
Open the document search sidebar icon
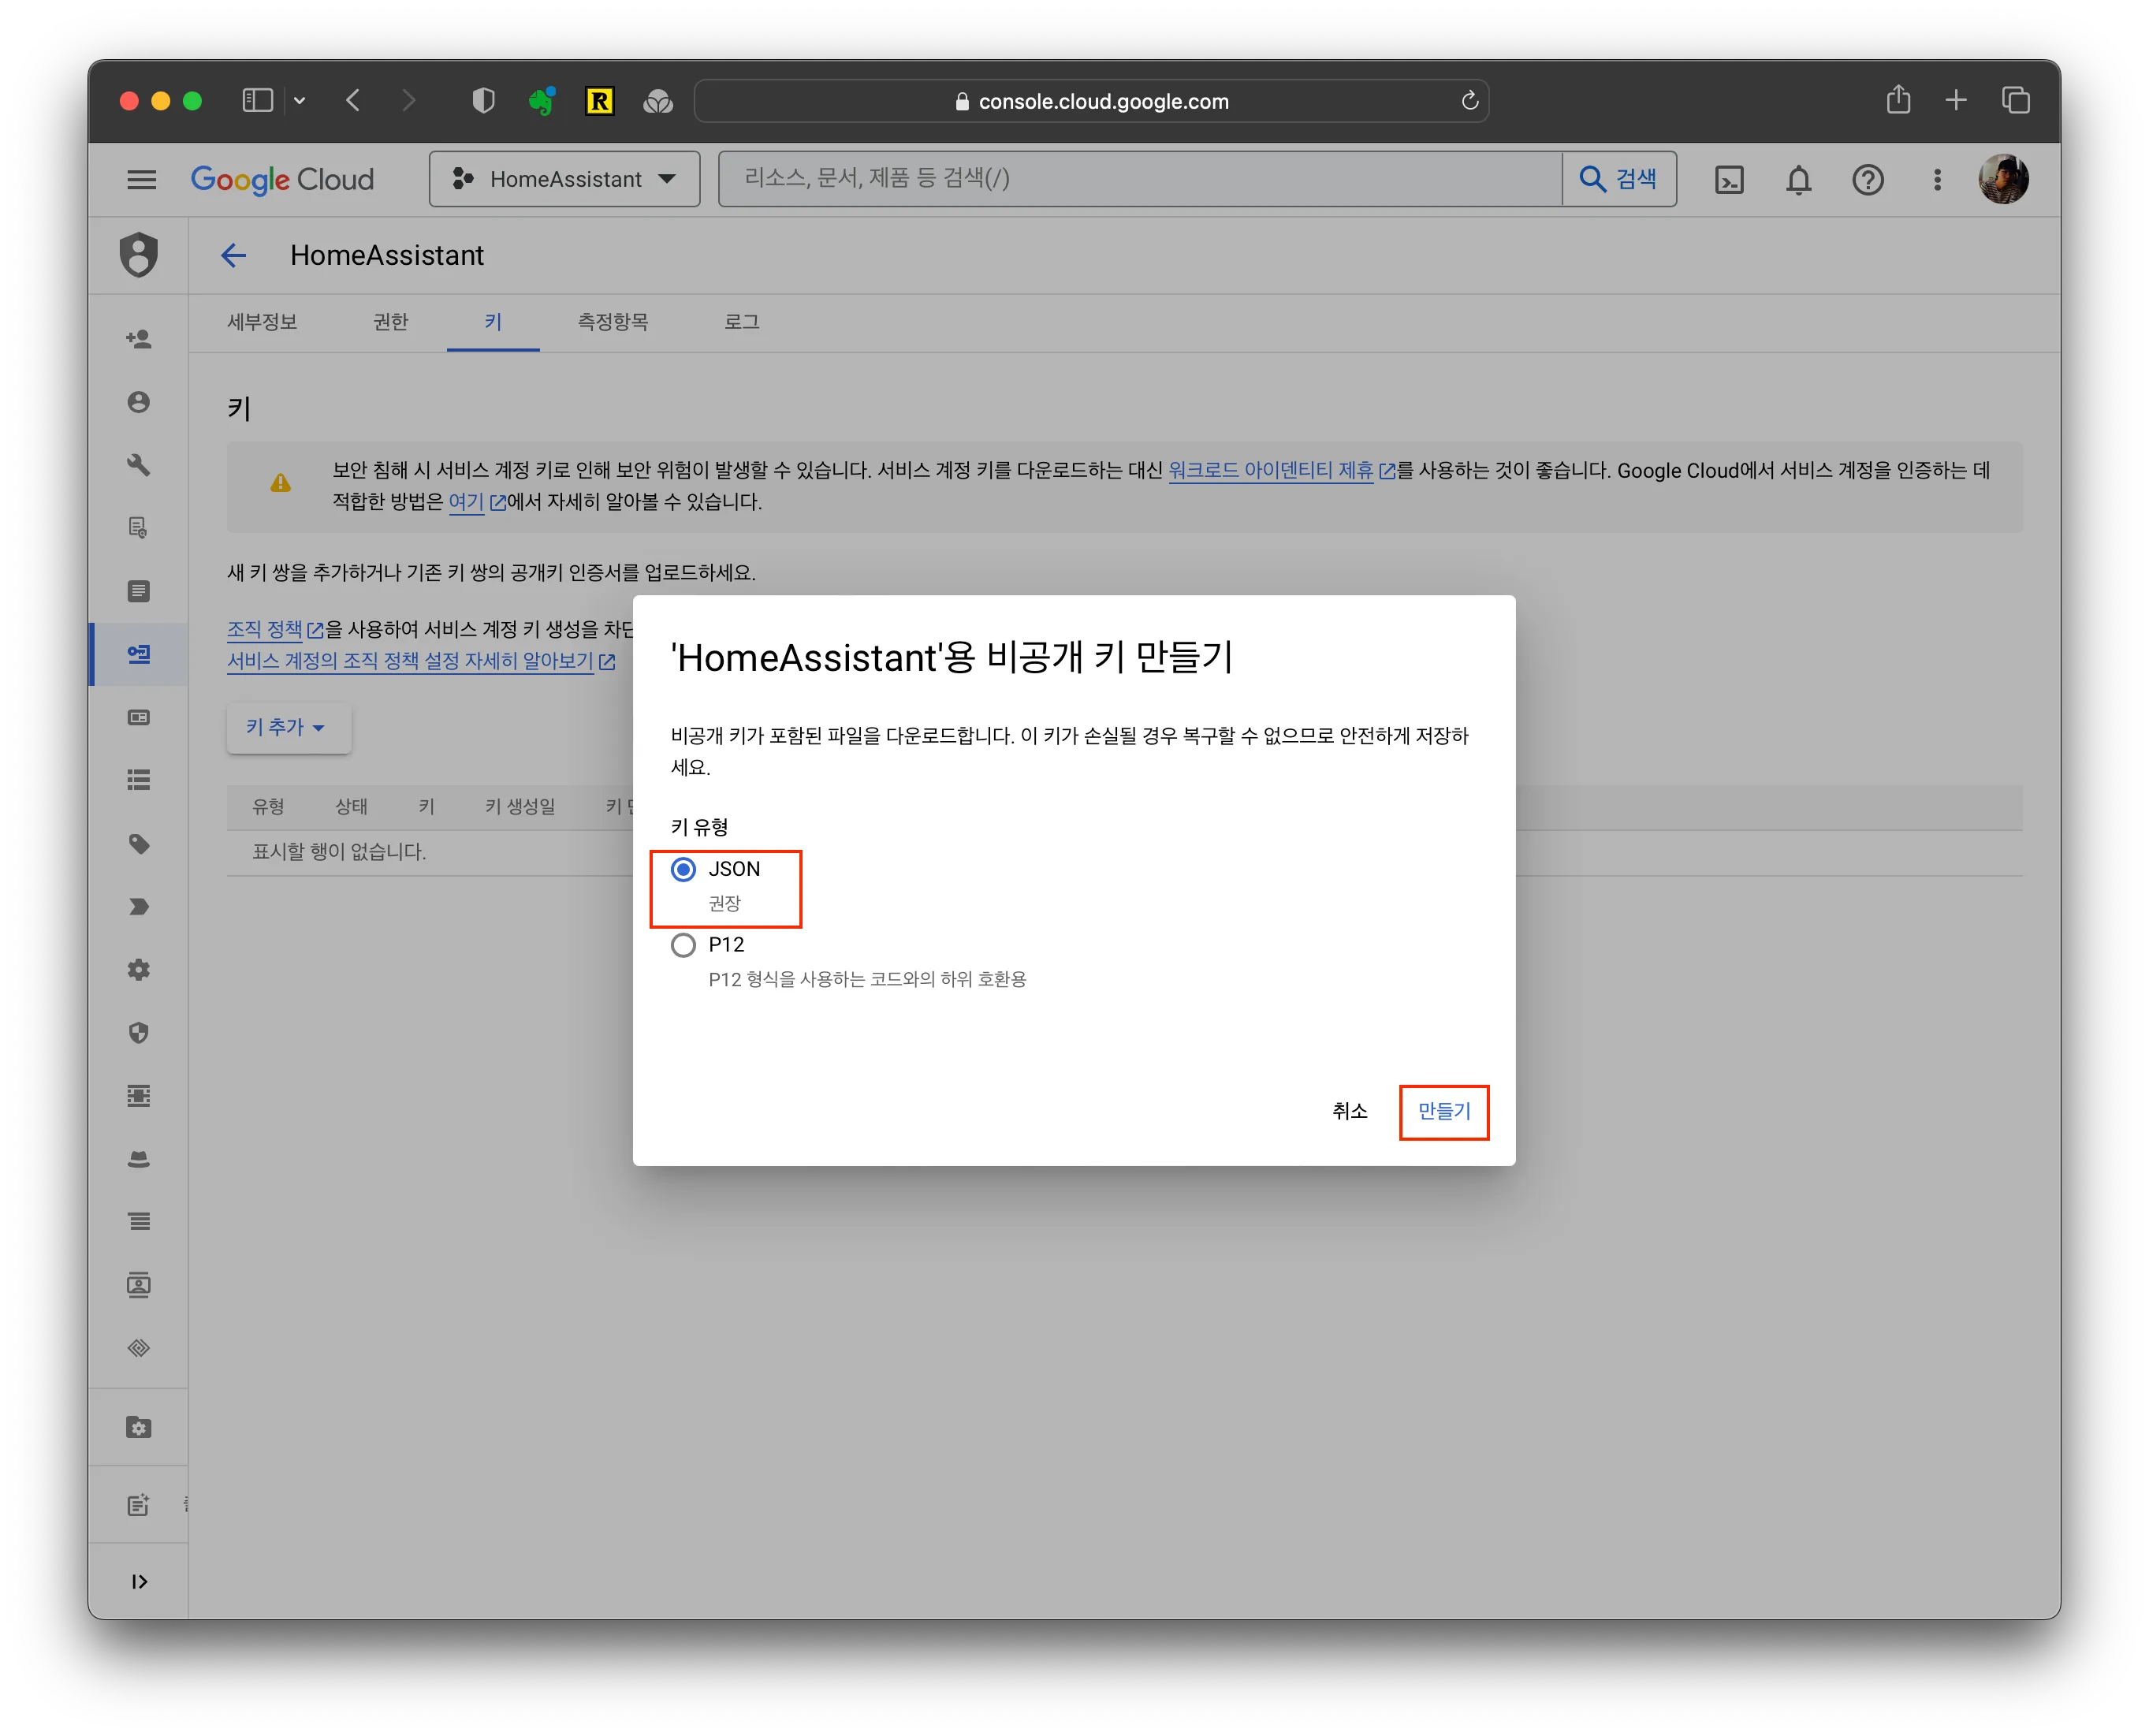tap(139, 528)
